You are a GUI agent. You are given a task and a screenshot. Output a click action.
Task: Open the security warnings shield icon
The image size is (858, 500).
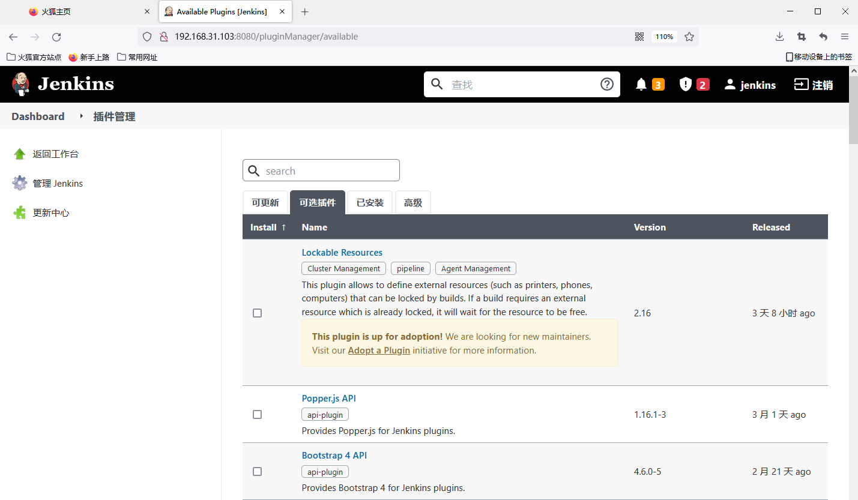point(686,85)
